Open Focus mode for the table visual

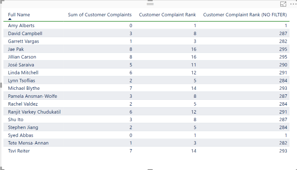(x=283, y=4)
